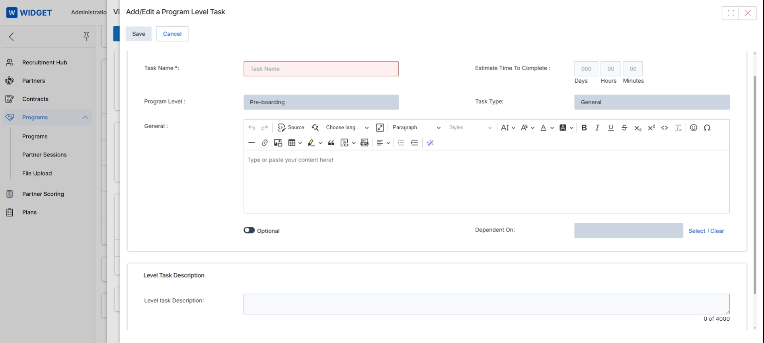Toggle bold formatting
Image resolution: width=764 pixels, height=343 pixels.
click(x=584, y=128)
